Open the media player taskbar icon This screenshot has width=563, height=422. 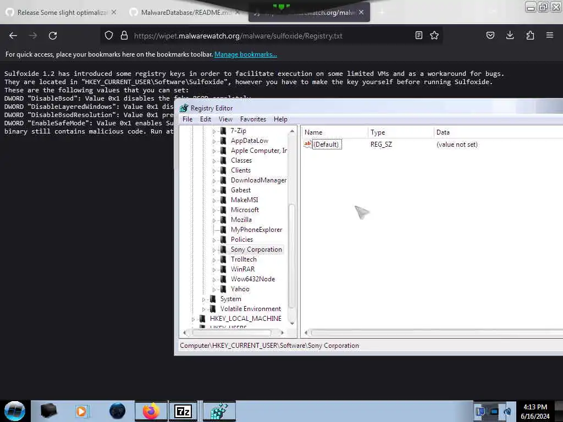pos(81,411)
